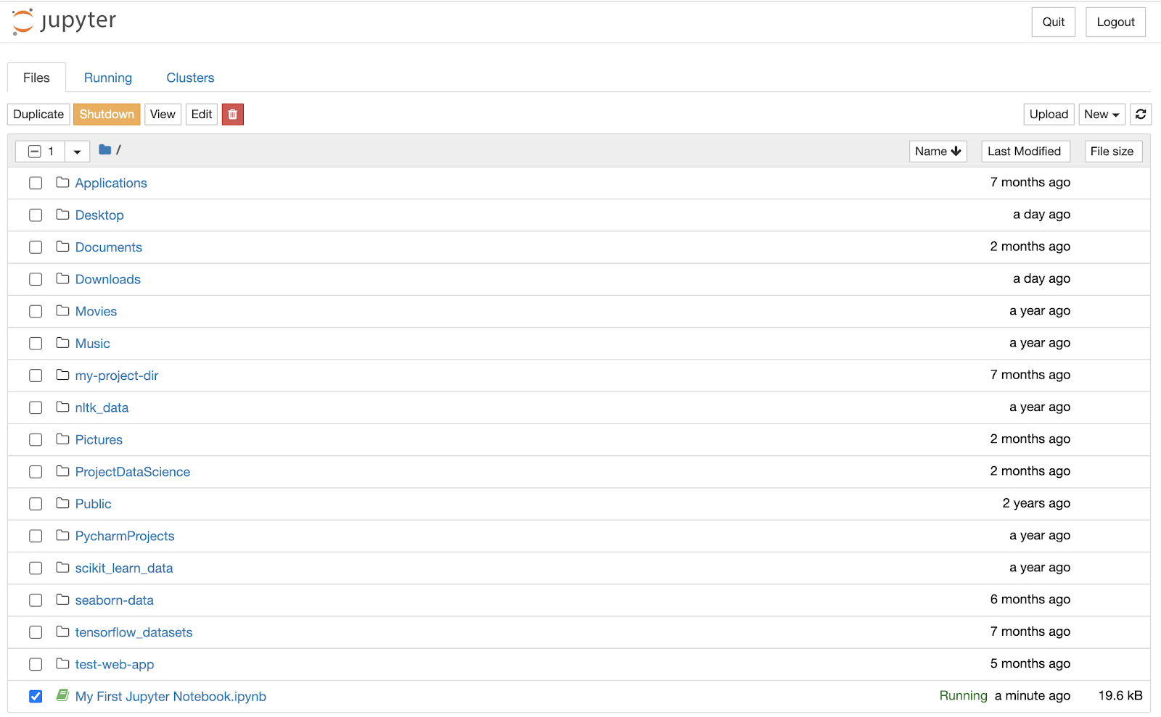Sort the list by Last Modified
Image resolution: width=1161 pixels, height=717 pixels.
point(1025,152)
